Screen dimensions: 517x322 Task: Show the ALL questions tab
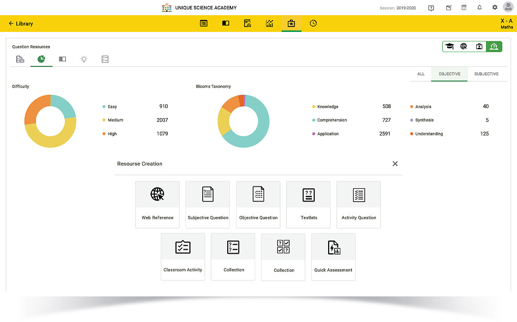(x=421, y=74)
